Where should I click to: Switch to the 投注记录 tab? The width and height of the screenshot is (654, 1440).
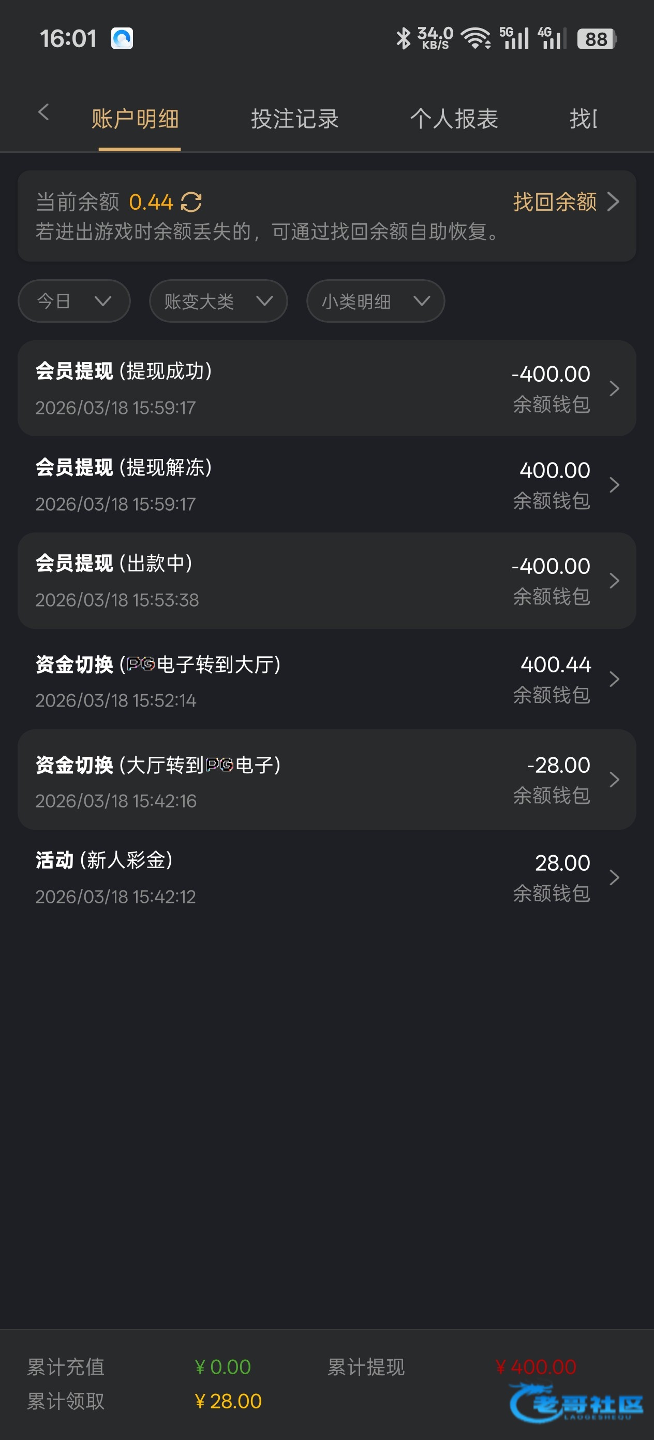tap(294, 119)
